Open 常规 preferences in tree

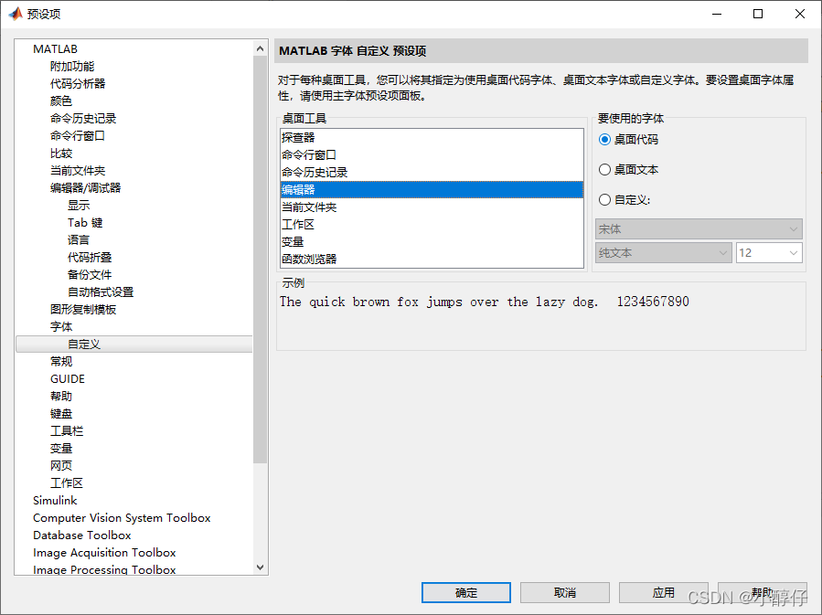point(61,362)
